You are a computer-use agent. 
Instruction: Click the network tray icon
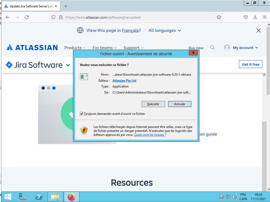228,197
